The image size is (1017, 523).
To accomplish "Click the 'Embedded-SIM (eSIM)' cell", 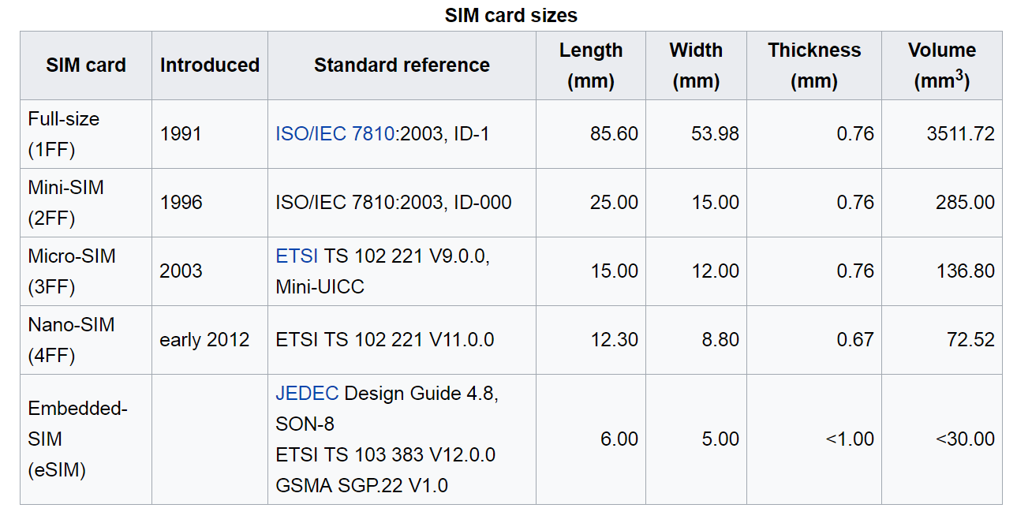I will (x=78, y=439).
